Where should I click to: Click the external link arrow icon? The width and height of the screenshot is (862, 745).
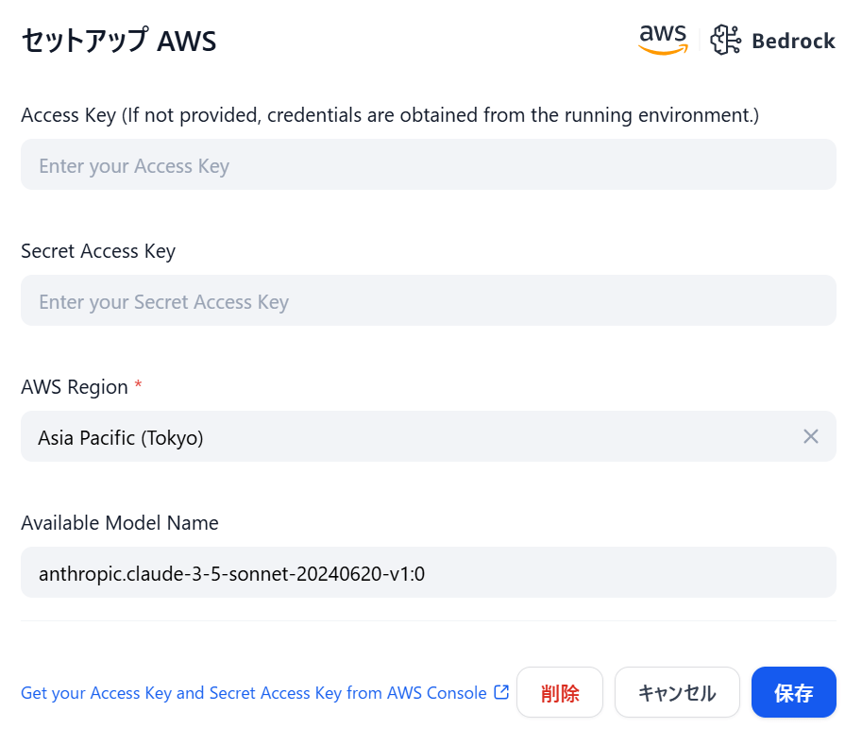point(501,692)
